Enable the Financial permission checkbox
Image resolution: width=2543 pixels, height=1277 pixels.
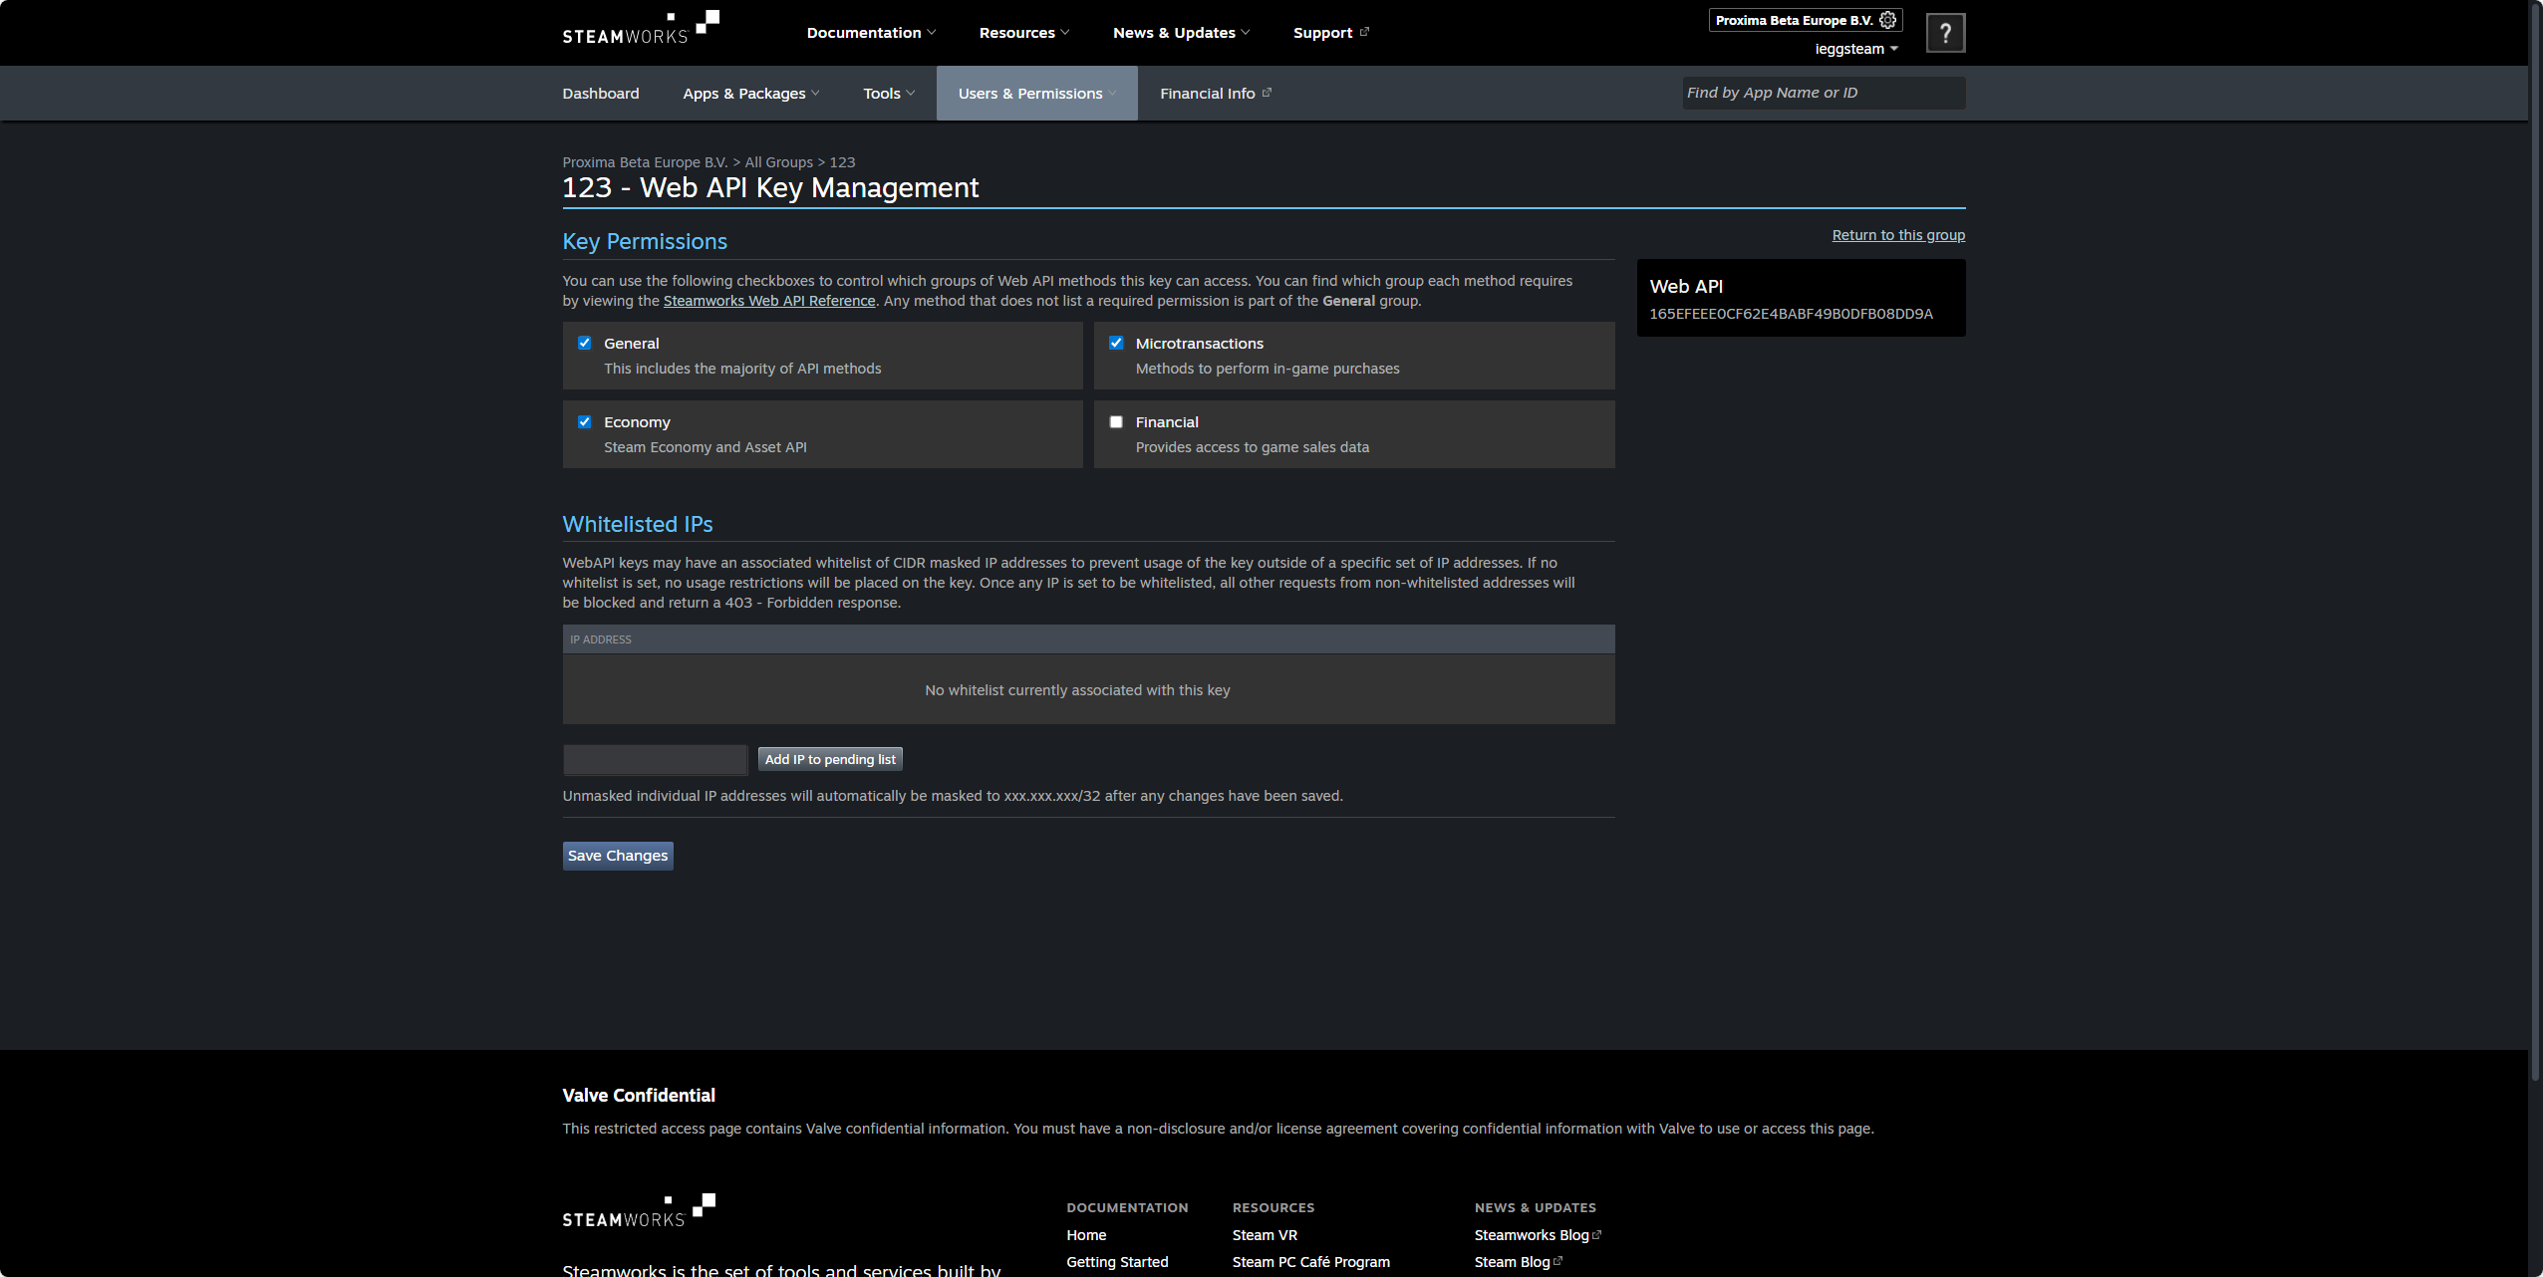(x=1116, y=421)
